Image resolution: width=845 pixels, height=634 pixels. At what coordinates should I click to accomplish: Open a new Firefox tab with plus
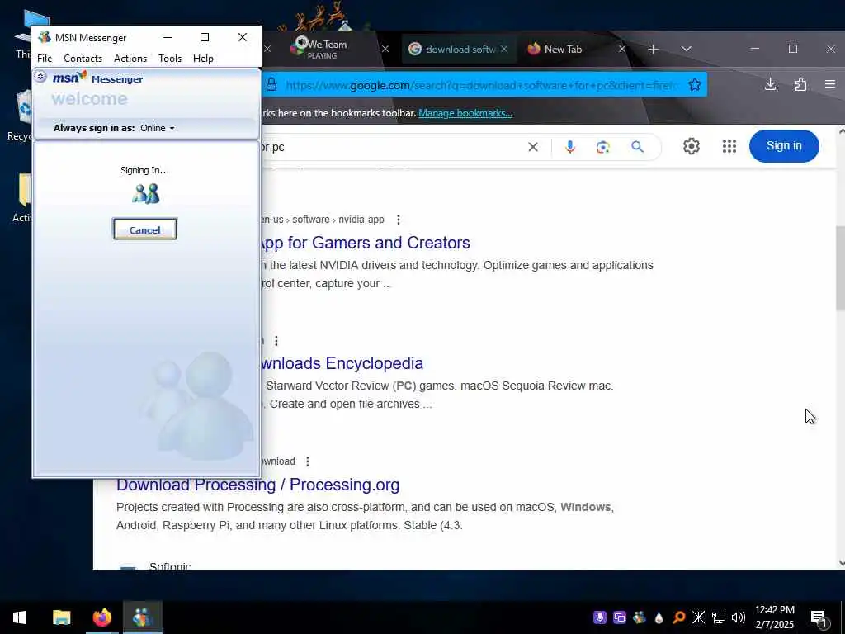(654, 49)
